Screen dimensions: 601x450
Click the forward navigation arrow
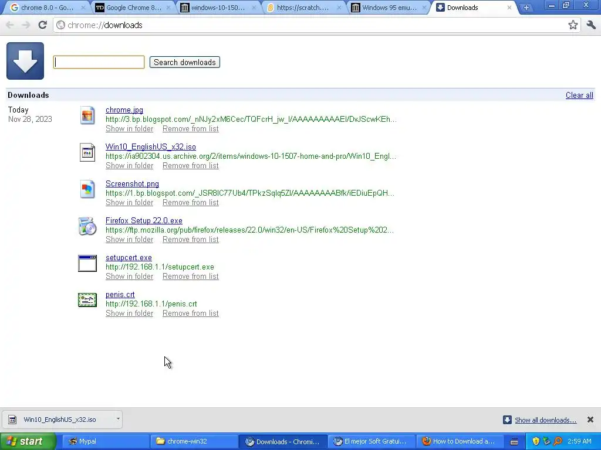26,25
